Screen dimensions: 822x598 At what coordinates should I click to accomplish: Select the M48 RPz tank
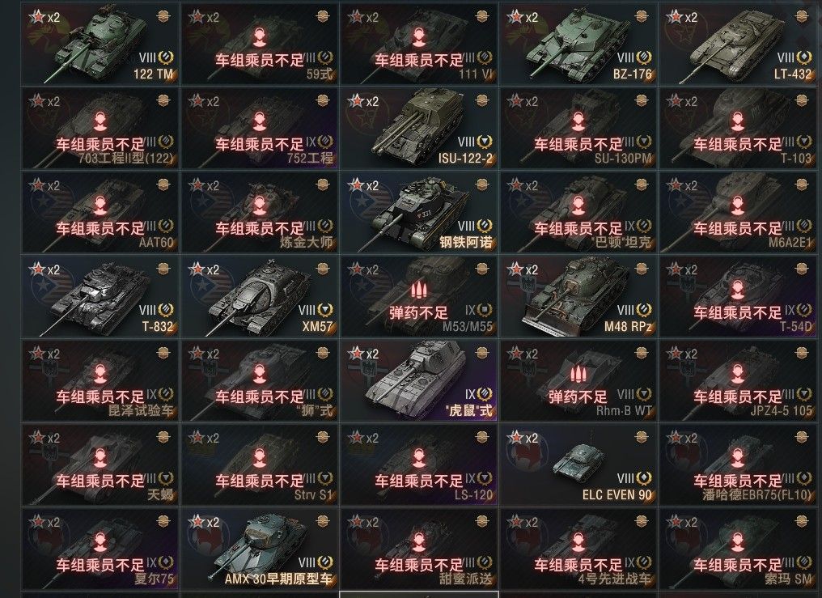pyautogui.click(x=578, y=296)
